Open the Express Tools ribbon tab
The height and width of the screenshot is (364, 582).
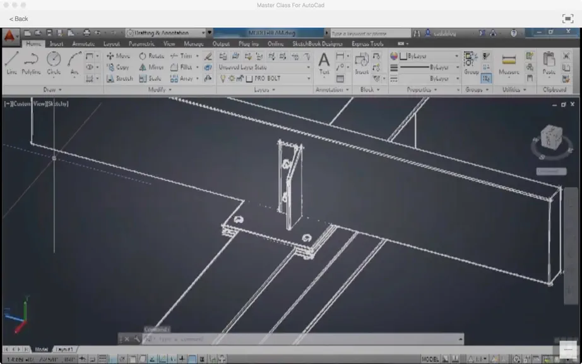(x=367, y=44)
